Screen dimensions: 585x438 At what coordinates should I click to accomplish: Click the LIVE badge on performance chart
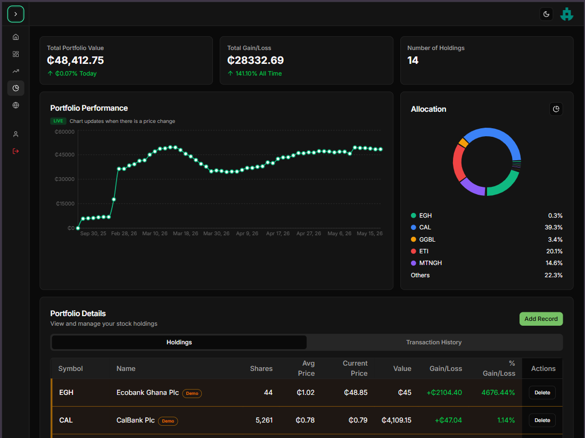[58, 121]
